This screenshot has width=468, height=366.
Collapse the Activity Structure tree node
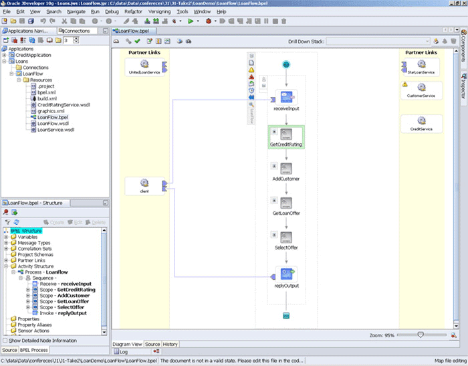click(6, 266)
